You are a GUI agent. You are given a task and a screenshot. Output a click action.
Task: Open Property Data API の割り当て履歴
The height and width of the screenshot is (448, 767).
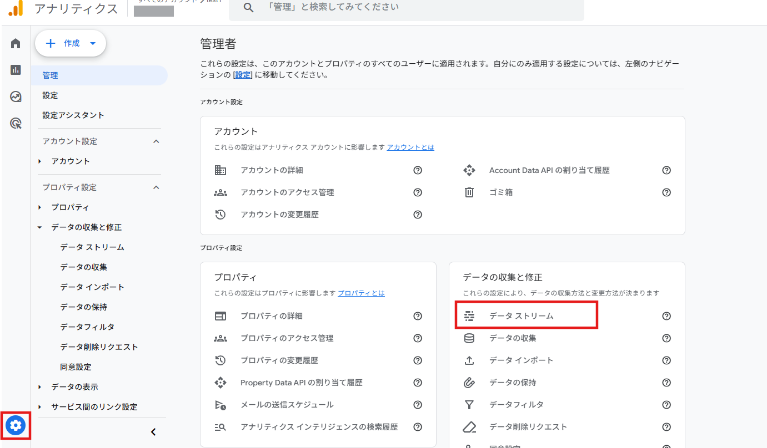click(302, 383)
